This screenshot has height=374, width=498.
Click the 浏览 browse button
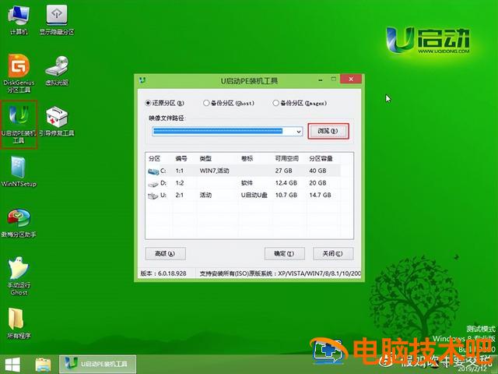coord(327,132)
